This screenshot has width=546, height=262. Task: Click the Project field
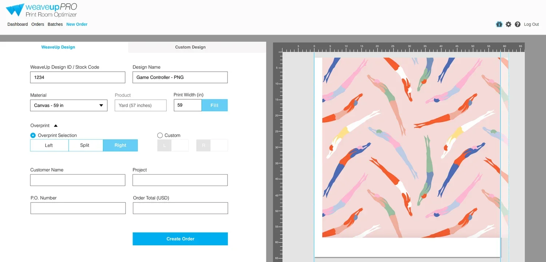coord(180,180)
